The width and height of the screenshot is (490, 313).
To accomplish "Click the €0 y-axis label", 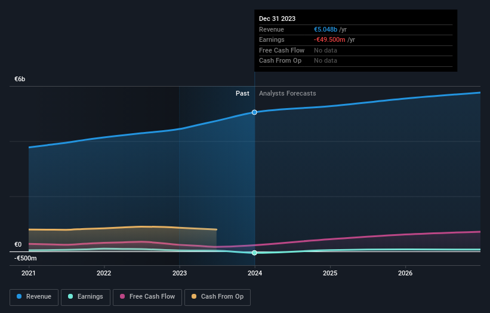I will pyautogui.click(x=18, y=244).
